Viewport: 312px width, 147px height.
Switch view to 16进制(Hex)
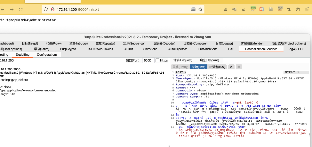(x=217, y=67)
